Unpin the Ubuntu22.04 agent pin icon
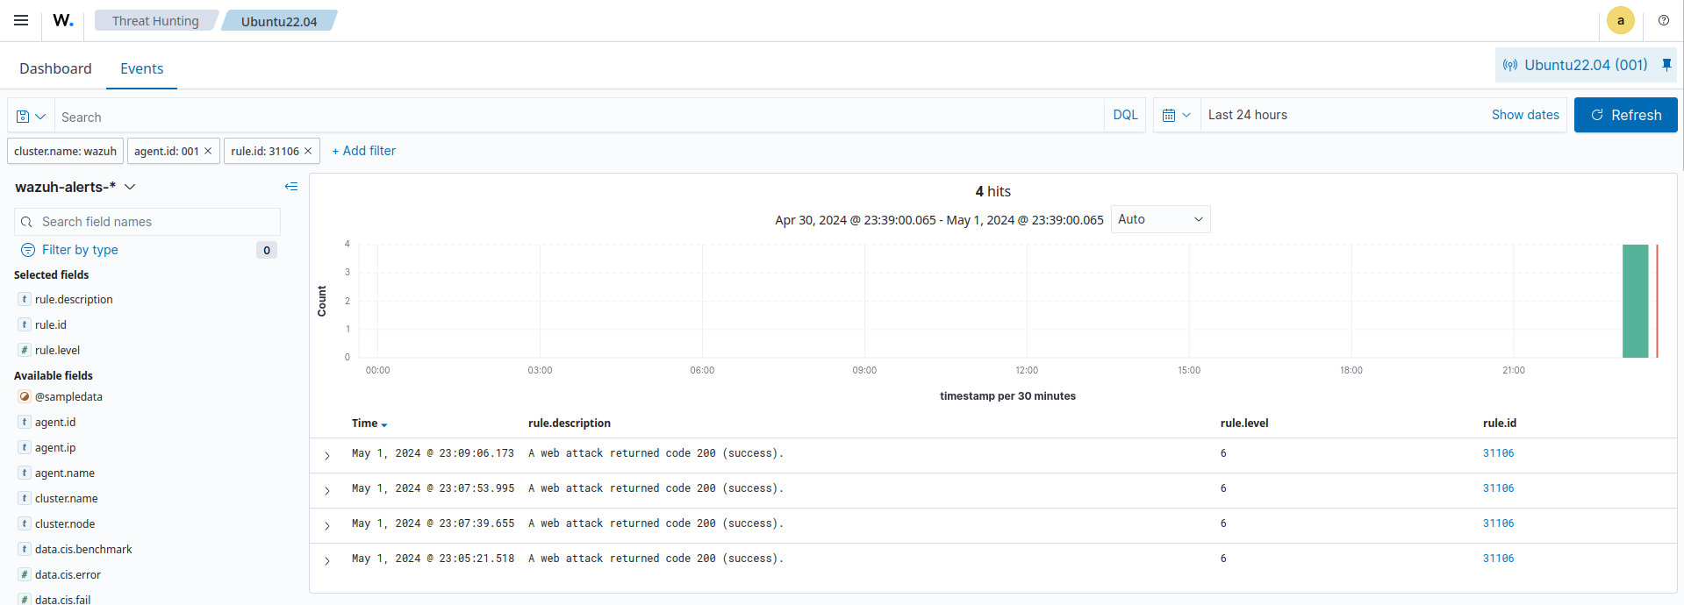The image size is (1684, 605). point(1666,65)
